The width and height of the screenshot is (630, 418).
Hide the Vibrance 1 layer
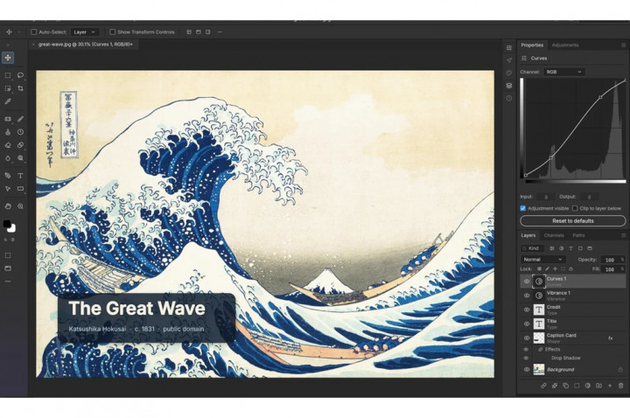527,296
